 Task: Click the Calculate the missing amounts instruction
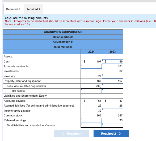pyautogui.click(x=27, y=18)
